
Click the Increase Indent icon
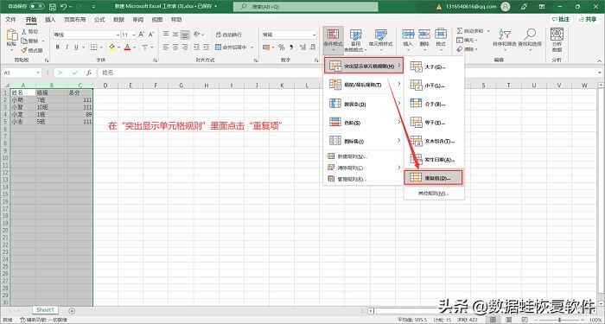point(206,48)
